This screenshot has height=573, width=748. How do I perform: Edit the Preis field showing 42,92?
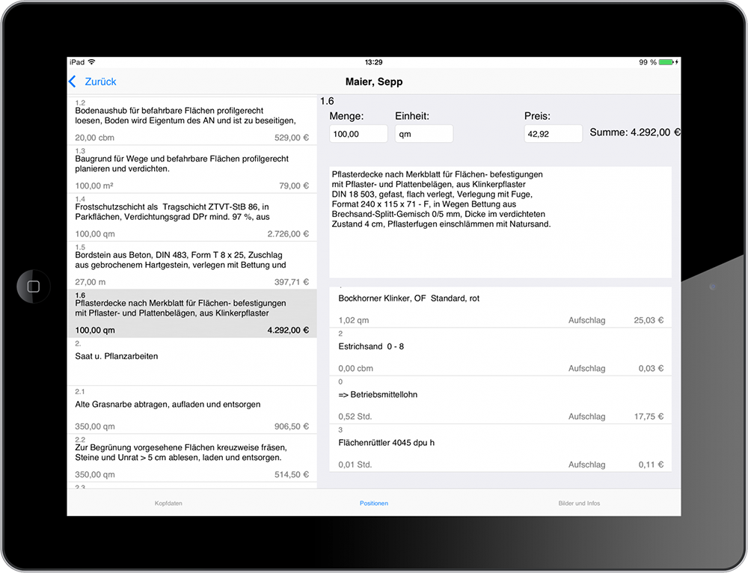point(553,134)
